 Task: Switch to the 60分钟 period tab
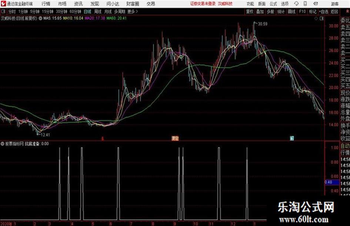pos(76,12)
